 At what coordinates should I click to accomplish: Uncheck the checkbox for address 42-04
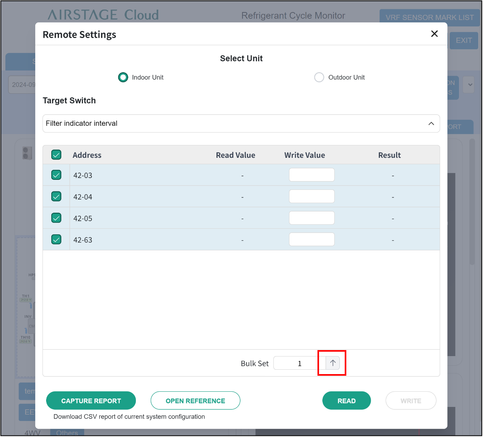[x=57, y=197]
